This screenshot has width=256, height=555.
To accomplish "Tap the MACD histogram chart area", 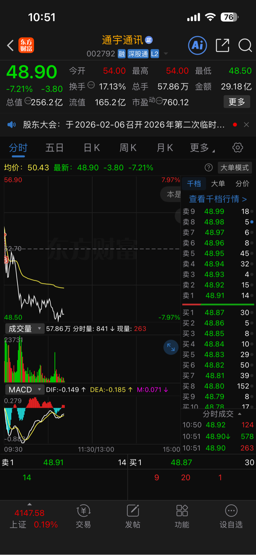I will [x=92, y=420].
